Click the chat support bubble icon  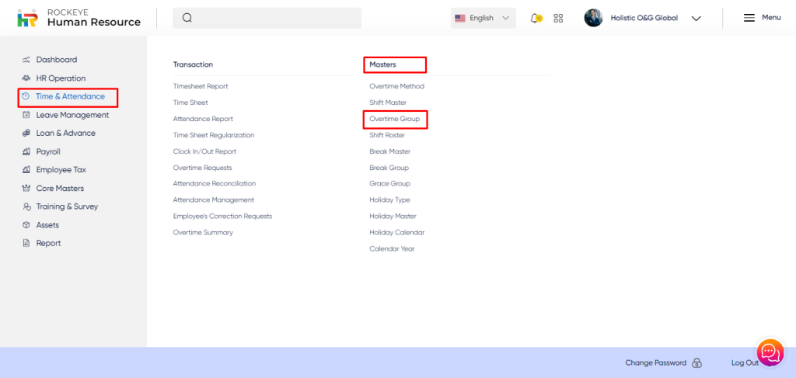click(770, 352)
